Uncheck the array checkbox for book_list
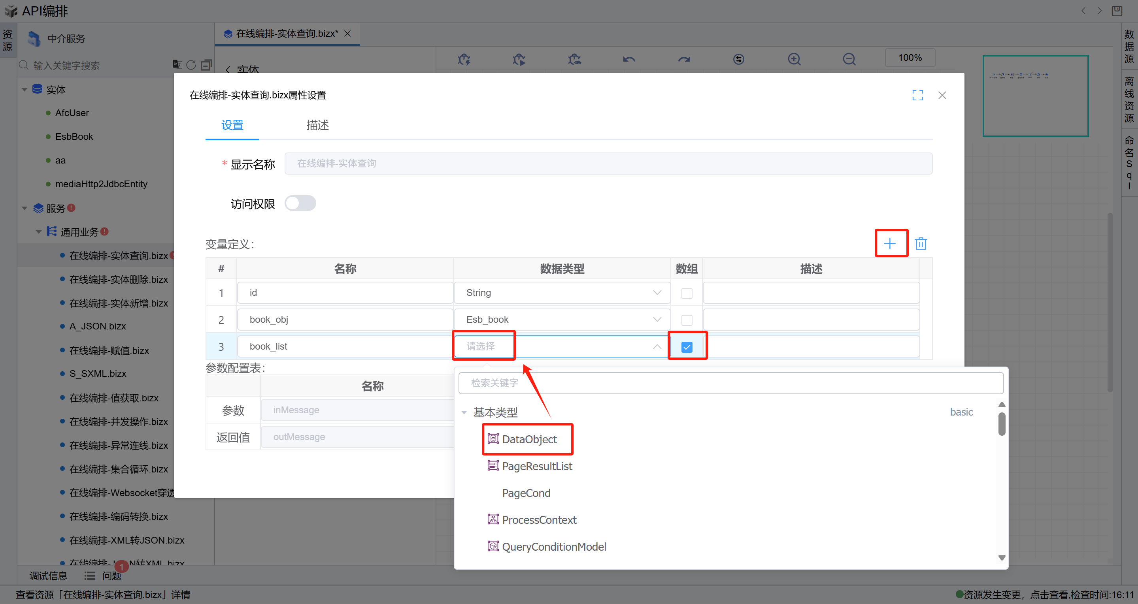The height and width of the screenshot is (604, 1138). click(687, 347)
